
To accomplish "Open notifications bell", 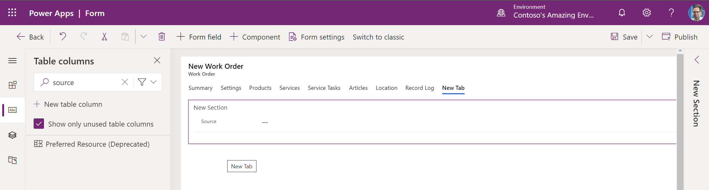I will 622,13.
